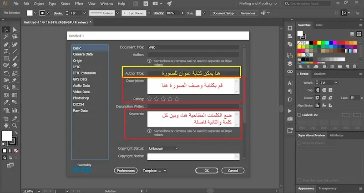Screen dimensions: 364x193
Task: Create new color group folder icon
Action: [x=339, y=66]
